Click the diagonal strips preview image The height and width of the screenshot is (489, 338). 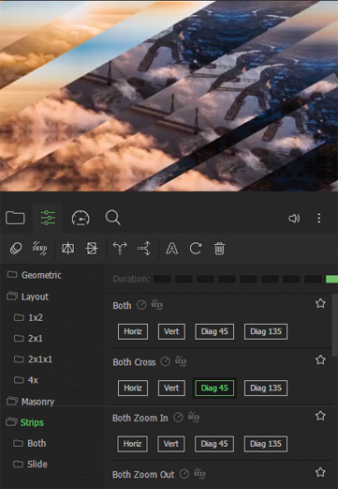coord(169,96)
